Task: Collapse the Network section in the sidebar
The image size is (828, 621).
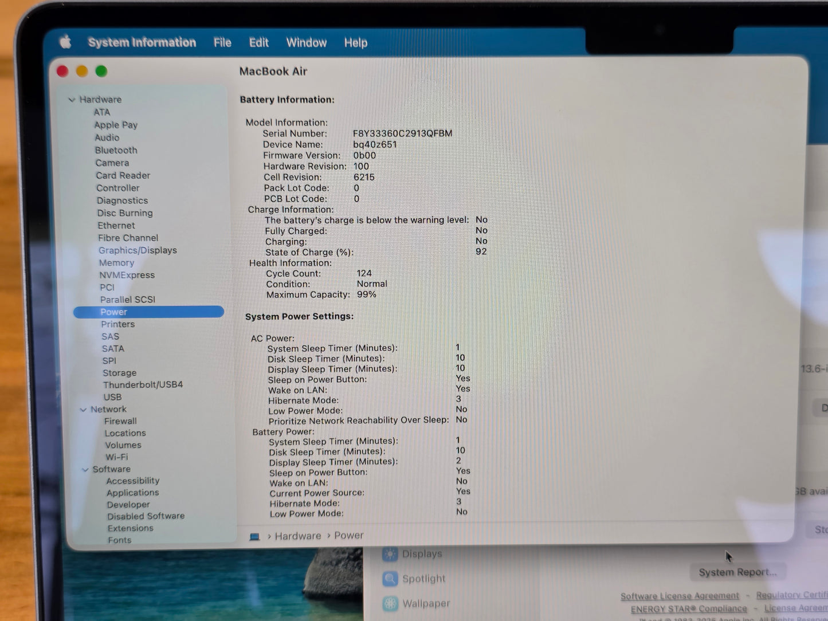Action: click(84, 409)
